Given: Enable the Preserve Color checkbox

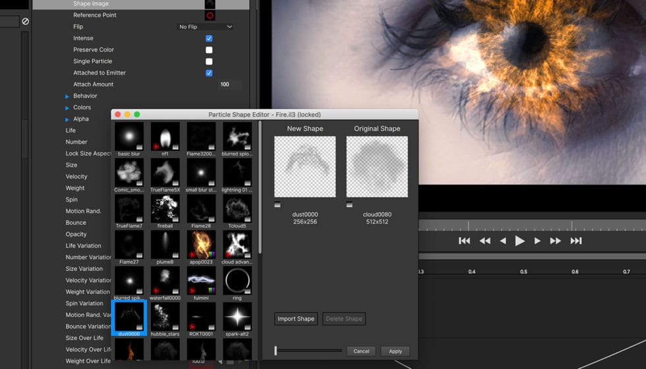Looking at the screenshot, I should click(209, 50).
